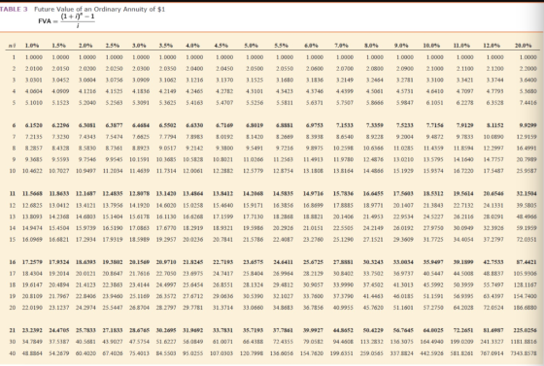544x366 pixels.
Task: Click the value 442.5926 in row 40
Action: click(x=431, y=353)
